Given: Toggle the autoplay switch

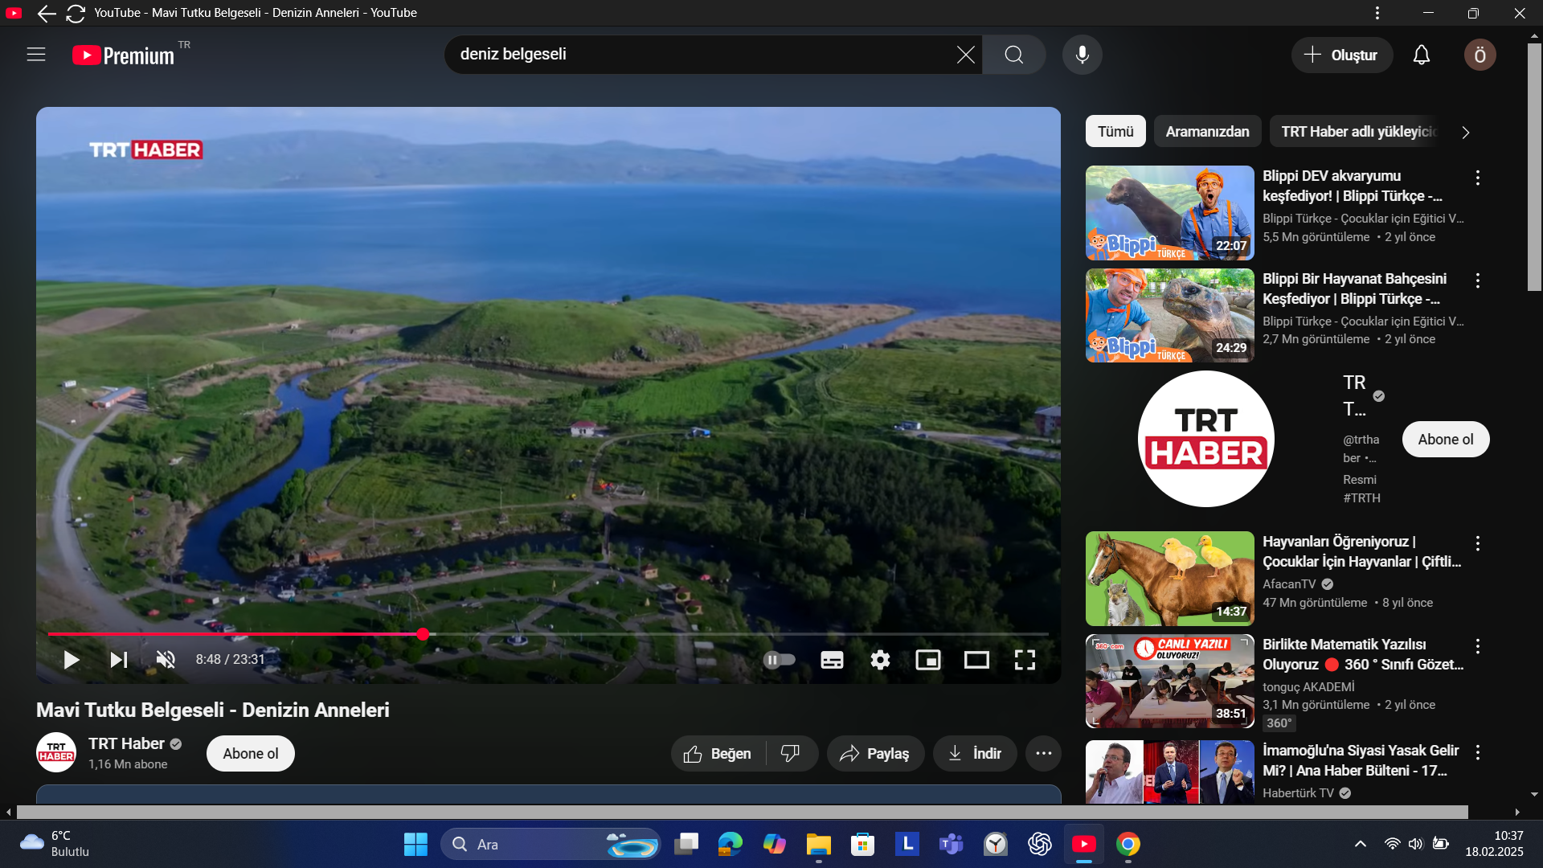Looking at the screenshot, I should [x=779, y=660].
